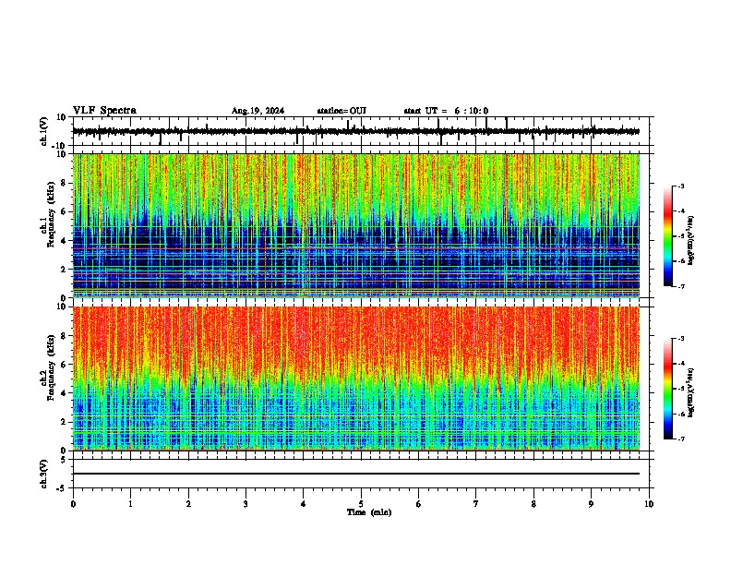Click inside the ch.2 spectrogram plot
731x565 pixels.
tap(356, 379)
